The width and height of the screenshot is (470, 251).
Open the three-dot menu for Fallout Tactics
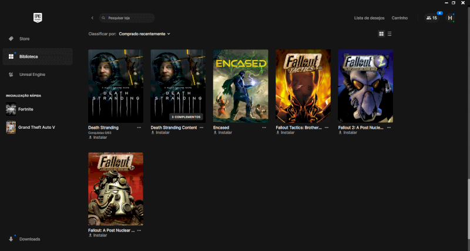click(327, 128)
